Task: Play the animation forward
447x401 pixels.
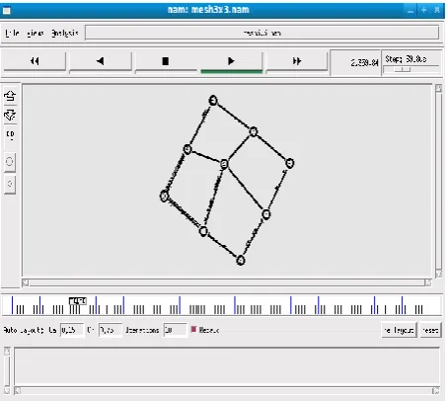Action: pos(231,61)
